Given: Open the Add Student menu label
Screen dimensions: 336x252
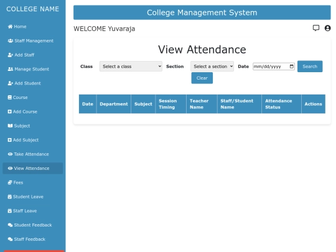Looking at the screenshot, I should coord(27,83).
